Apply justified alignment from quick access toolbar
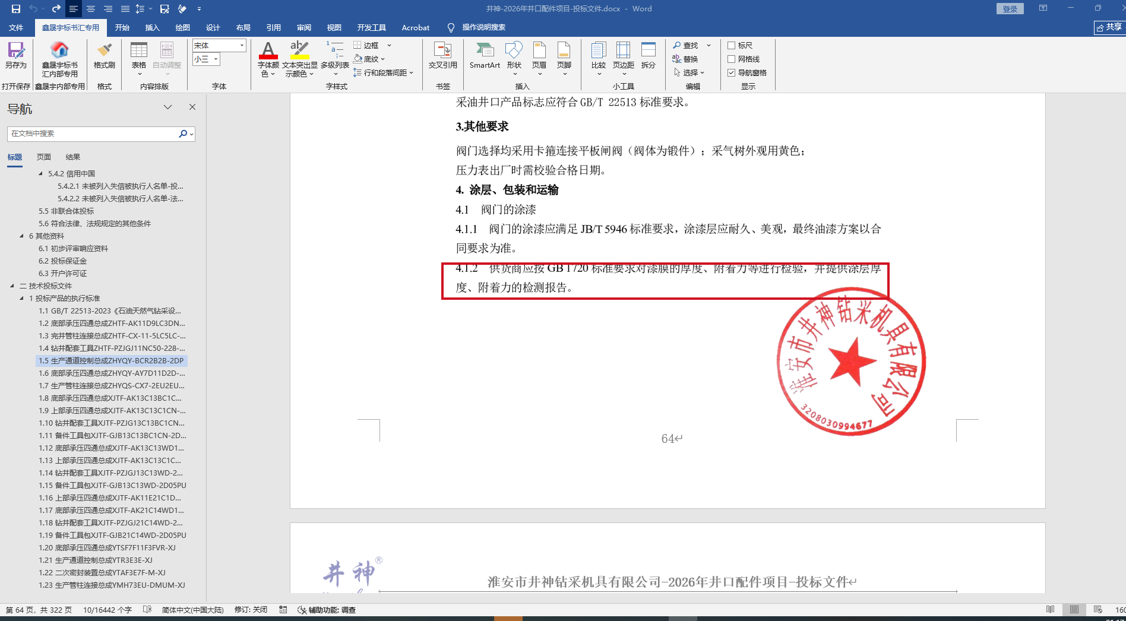 coord(125,9)
